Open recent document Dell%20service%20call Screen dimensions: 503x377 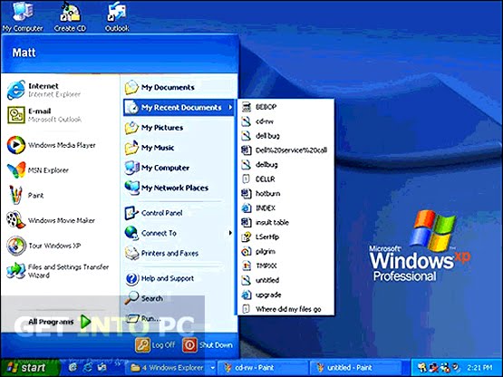coord(285,150)
